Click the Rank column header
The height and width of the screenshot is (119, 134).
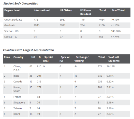(x=7, y=57)
